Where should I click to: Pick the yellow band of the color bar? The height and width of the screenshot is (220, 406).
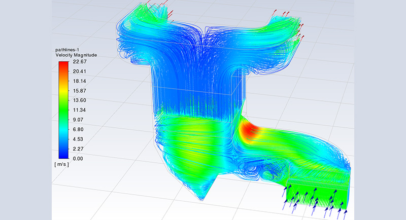63,91
